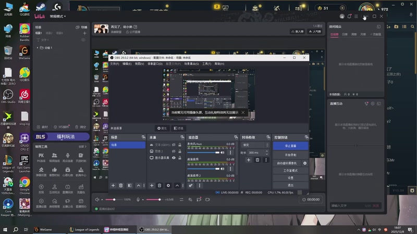Open the 主播公告 megaphone tool
The width and height of the screenshot is (417, 234).
pyautogui.click(x=68, y=203)
